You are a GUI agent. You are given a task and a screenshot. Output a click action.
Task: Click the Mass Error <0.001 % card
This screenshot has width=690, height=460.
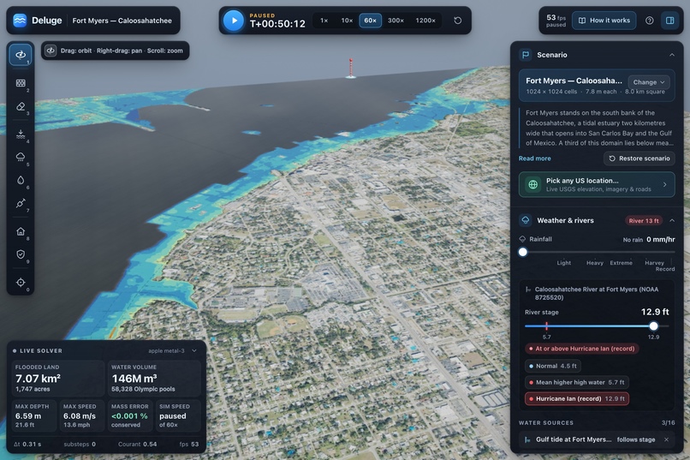130,415
